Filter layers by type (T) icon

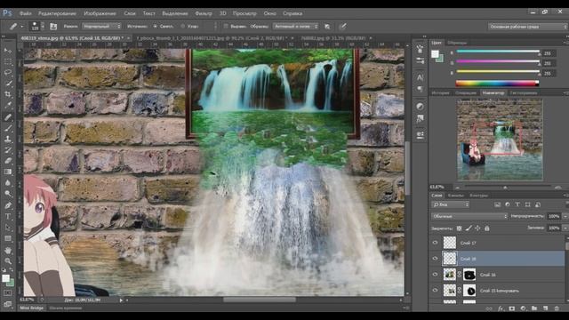tap(517, 204)
